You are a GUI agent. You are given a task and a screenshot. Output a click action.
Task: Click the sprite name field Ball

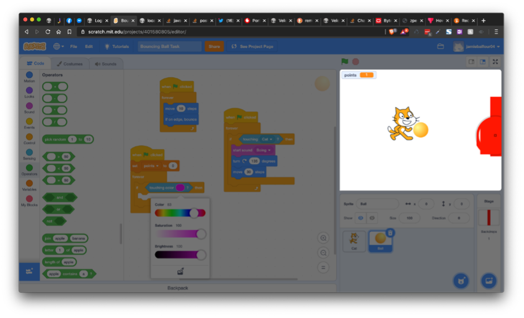click(x=377, y=203)
